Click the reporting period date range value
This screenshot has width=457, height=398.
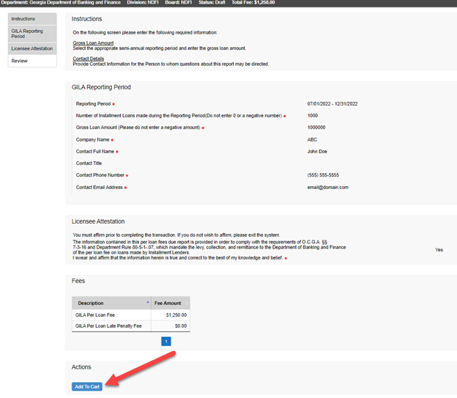[x=332, y=103]
